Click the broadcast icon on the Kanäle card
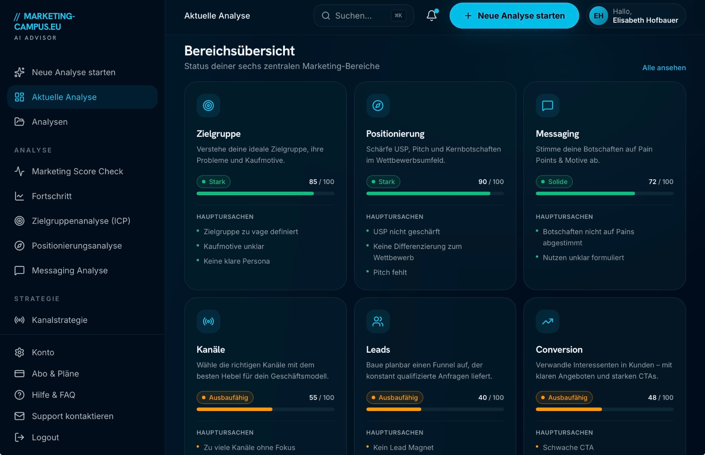The image size is (705, 455). click(x=208, y=322)
